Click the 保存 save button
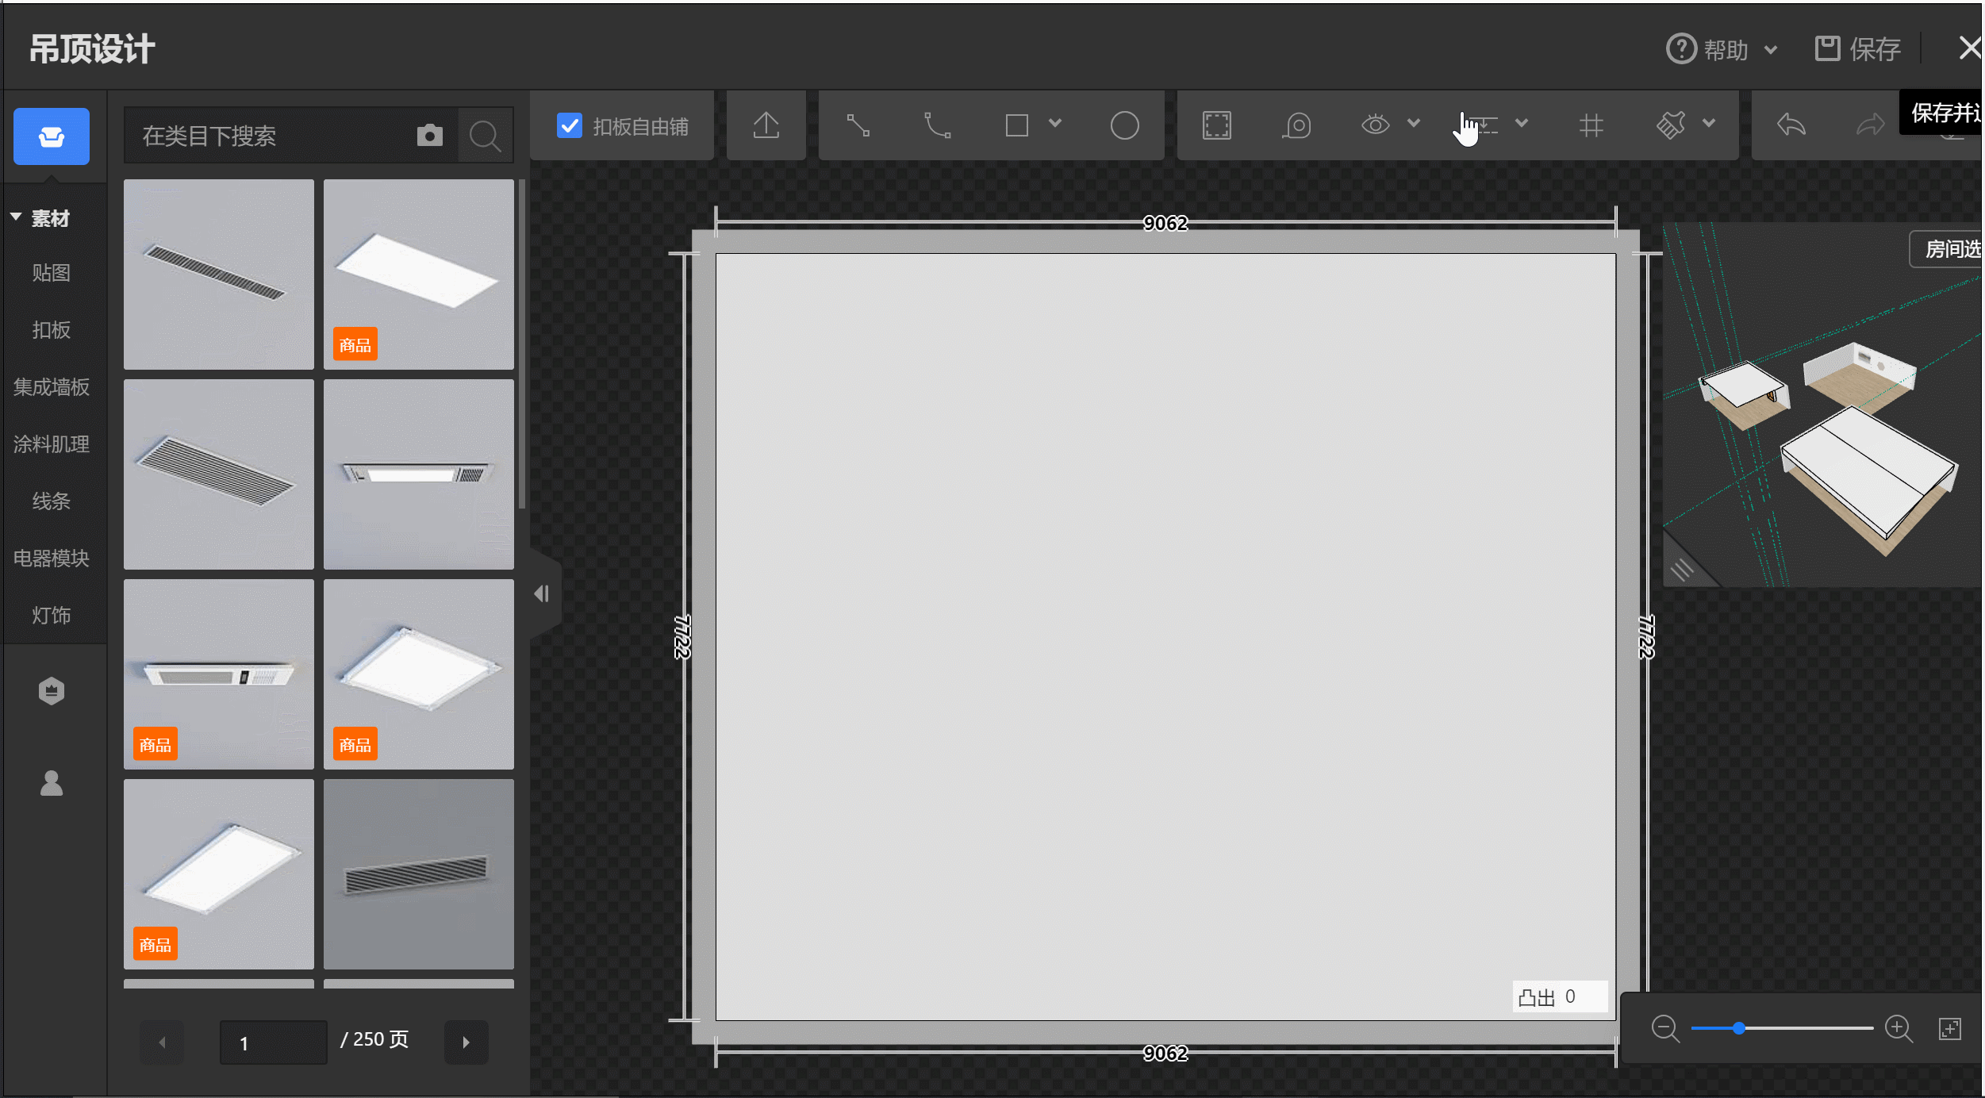This screenshot has height=1098, width=1985. (x=1858, y=49)
